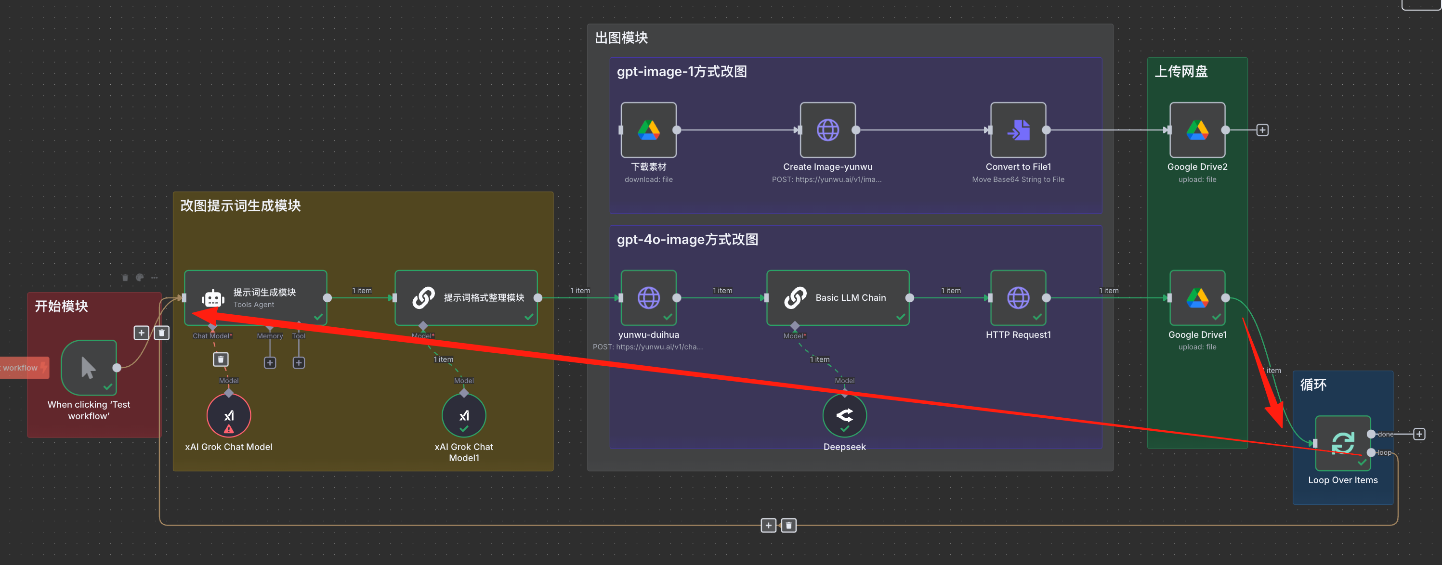1442x565 pixels.
Task: Click the 改图提示词生成模块 sticky title
Action: [x=240, y=205]
